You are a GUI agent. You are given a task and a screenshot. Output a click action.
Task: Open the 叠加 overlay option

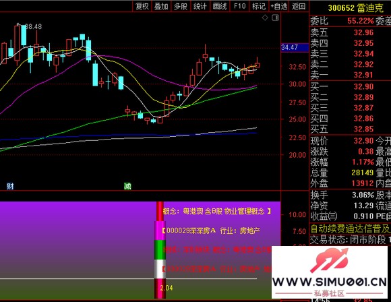click(161, 6)
